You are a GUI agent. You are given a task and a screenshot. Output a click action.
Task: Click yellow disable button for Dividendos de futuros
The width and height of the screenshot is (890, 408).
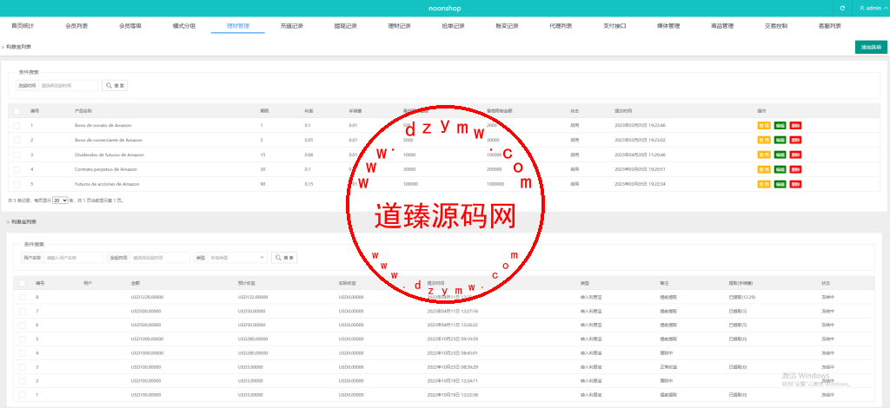[764, 155]
